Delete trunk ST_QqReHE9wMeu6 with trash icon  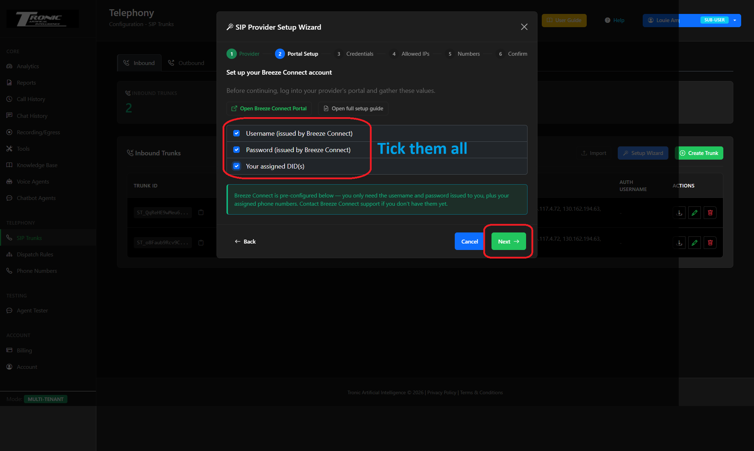710,213
